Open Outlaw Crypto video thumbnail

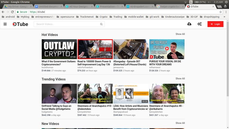(59, 49)
